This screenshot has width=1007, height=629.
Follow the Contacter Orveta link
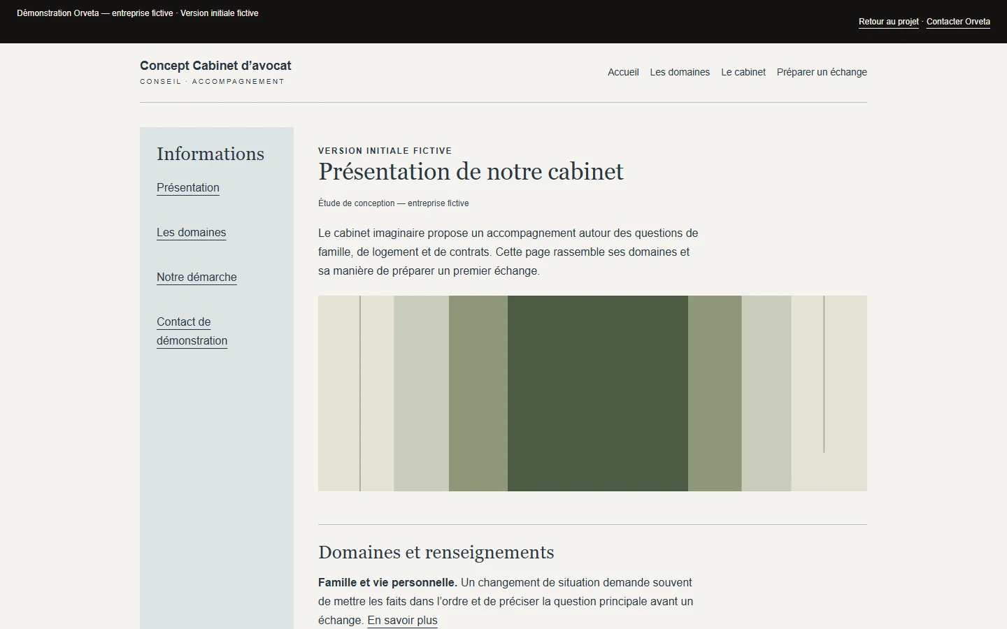(958, 22)
